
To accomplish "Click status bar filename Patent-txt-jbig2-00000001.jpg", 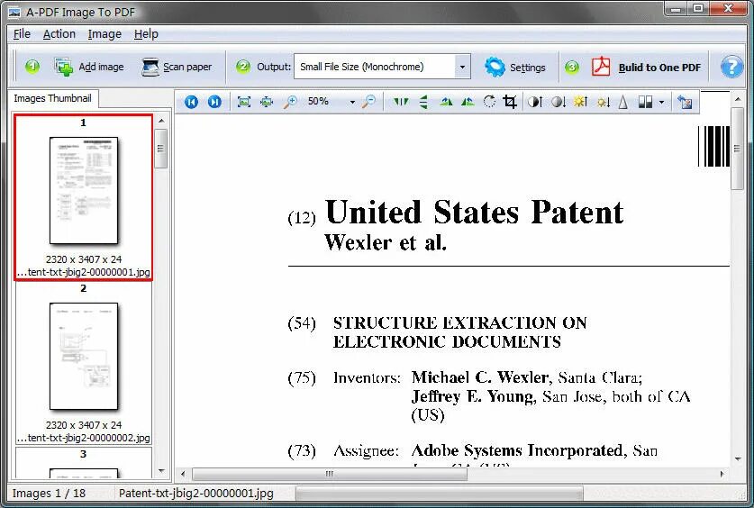I will tap(195, 494).
